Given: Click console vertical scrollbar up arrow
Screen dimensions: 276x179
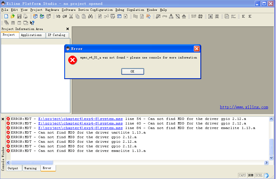Looking at the screenshot, I should pyautogui.click(x=271, y=119).
